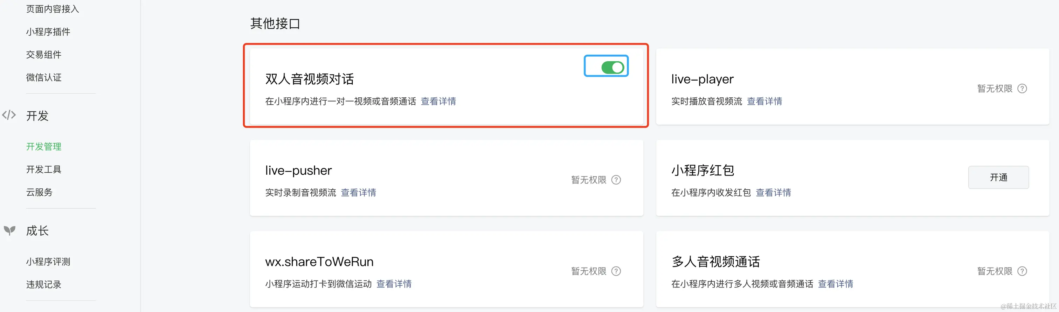Open 查看详情 link under wx.shareToWeRun
Viewport: 1059px width, 312px height.
(x=394, y=284)
